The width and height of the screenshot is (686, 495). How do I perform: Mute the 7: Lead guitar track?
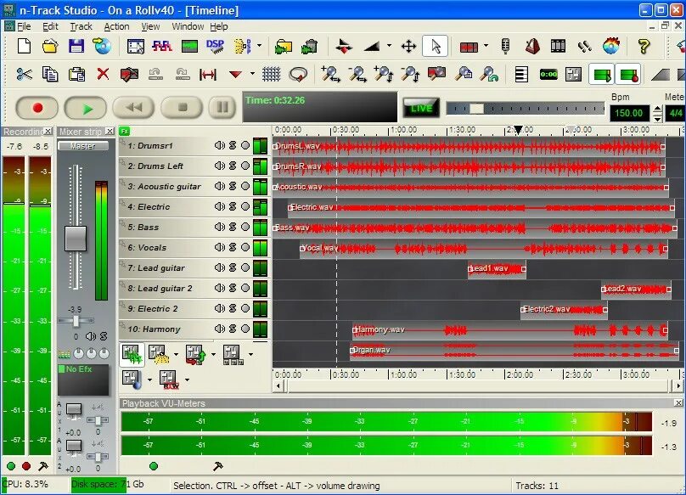tap(220, 267)
